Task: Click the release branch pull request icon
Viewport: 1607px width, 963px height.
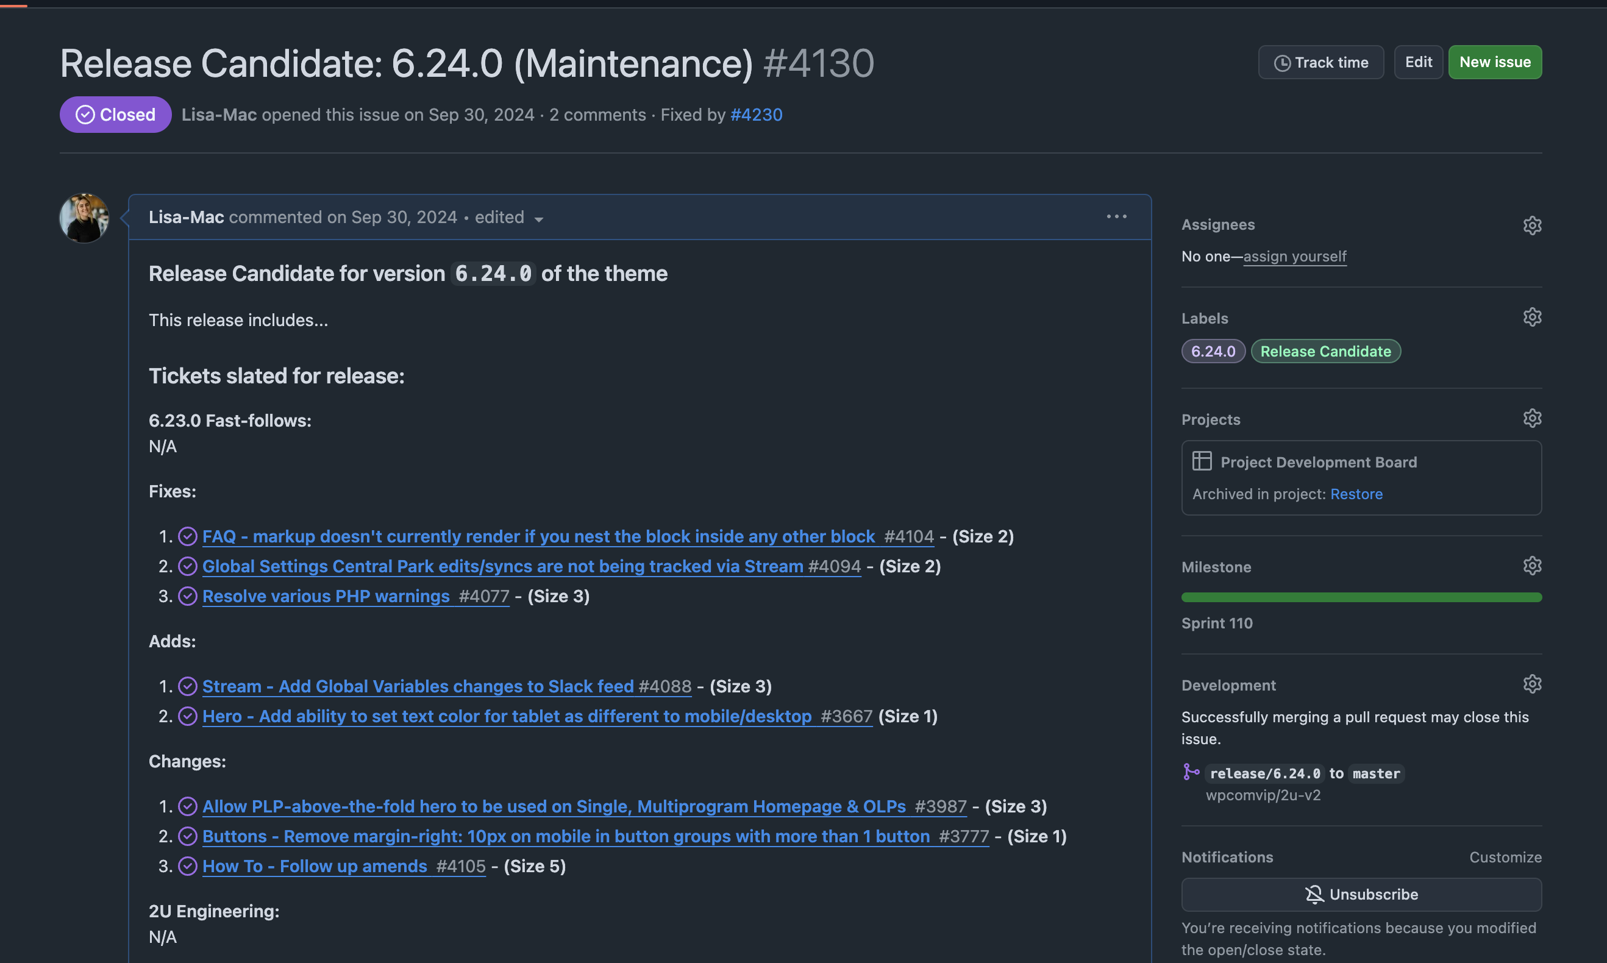Action: click(1191, 772)
